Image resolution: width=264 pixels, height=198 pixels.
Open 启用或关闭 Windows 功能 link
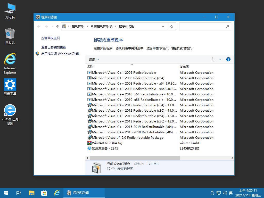[x=60, y=54]
